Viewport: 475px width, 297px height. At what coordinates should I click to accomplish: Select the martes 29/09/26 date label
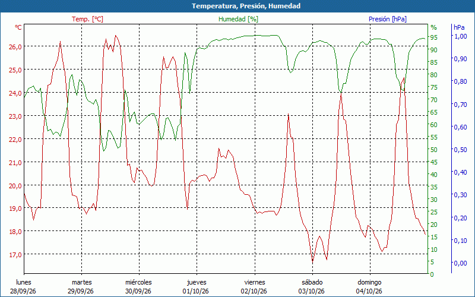pos(81,287)
